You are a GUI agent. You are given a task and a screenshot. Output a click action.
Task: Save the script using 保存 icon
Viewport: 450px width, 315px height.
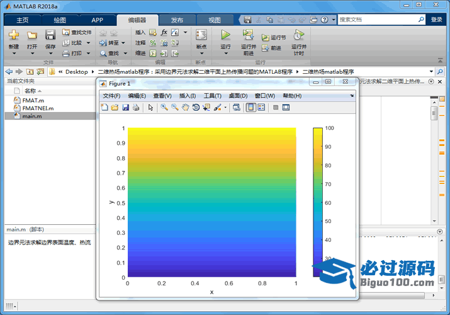(50, 35)
